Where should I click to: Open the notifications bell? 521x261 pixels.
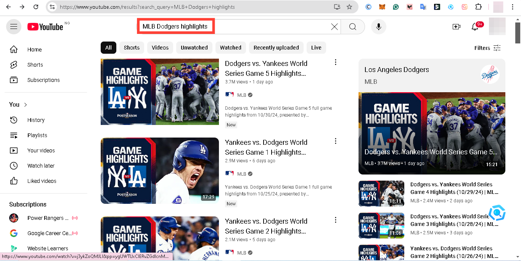pos(475,27)
